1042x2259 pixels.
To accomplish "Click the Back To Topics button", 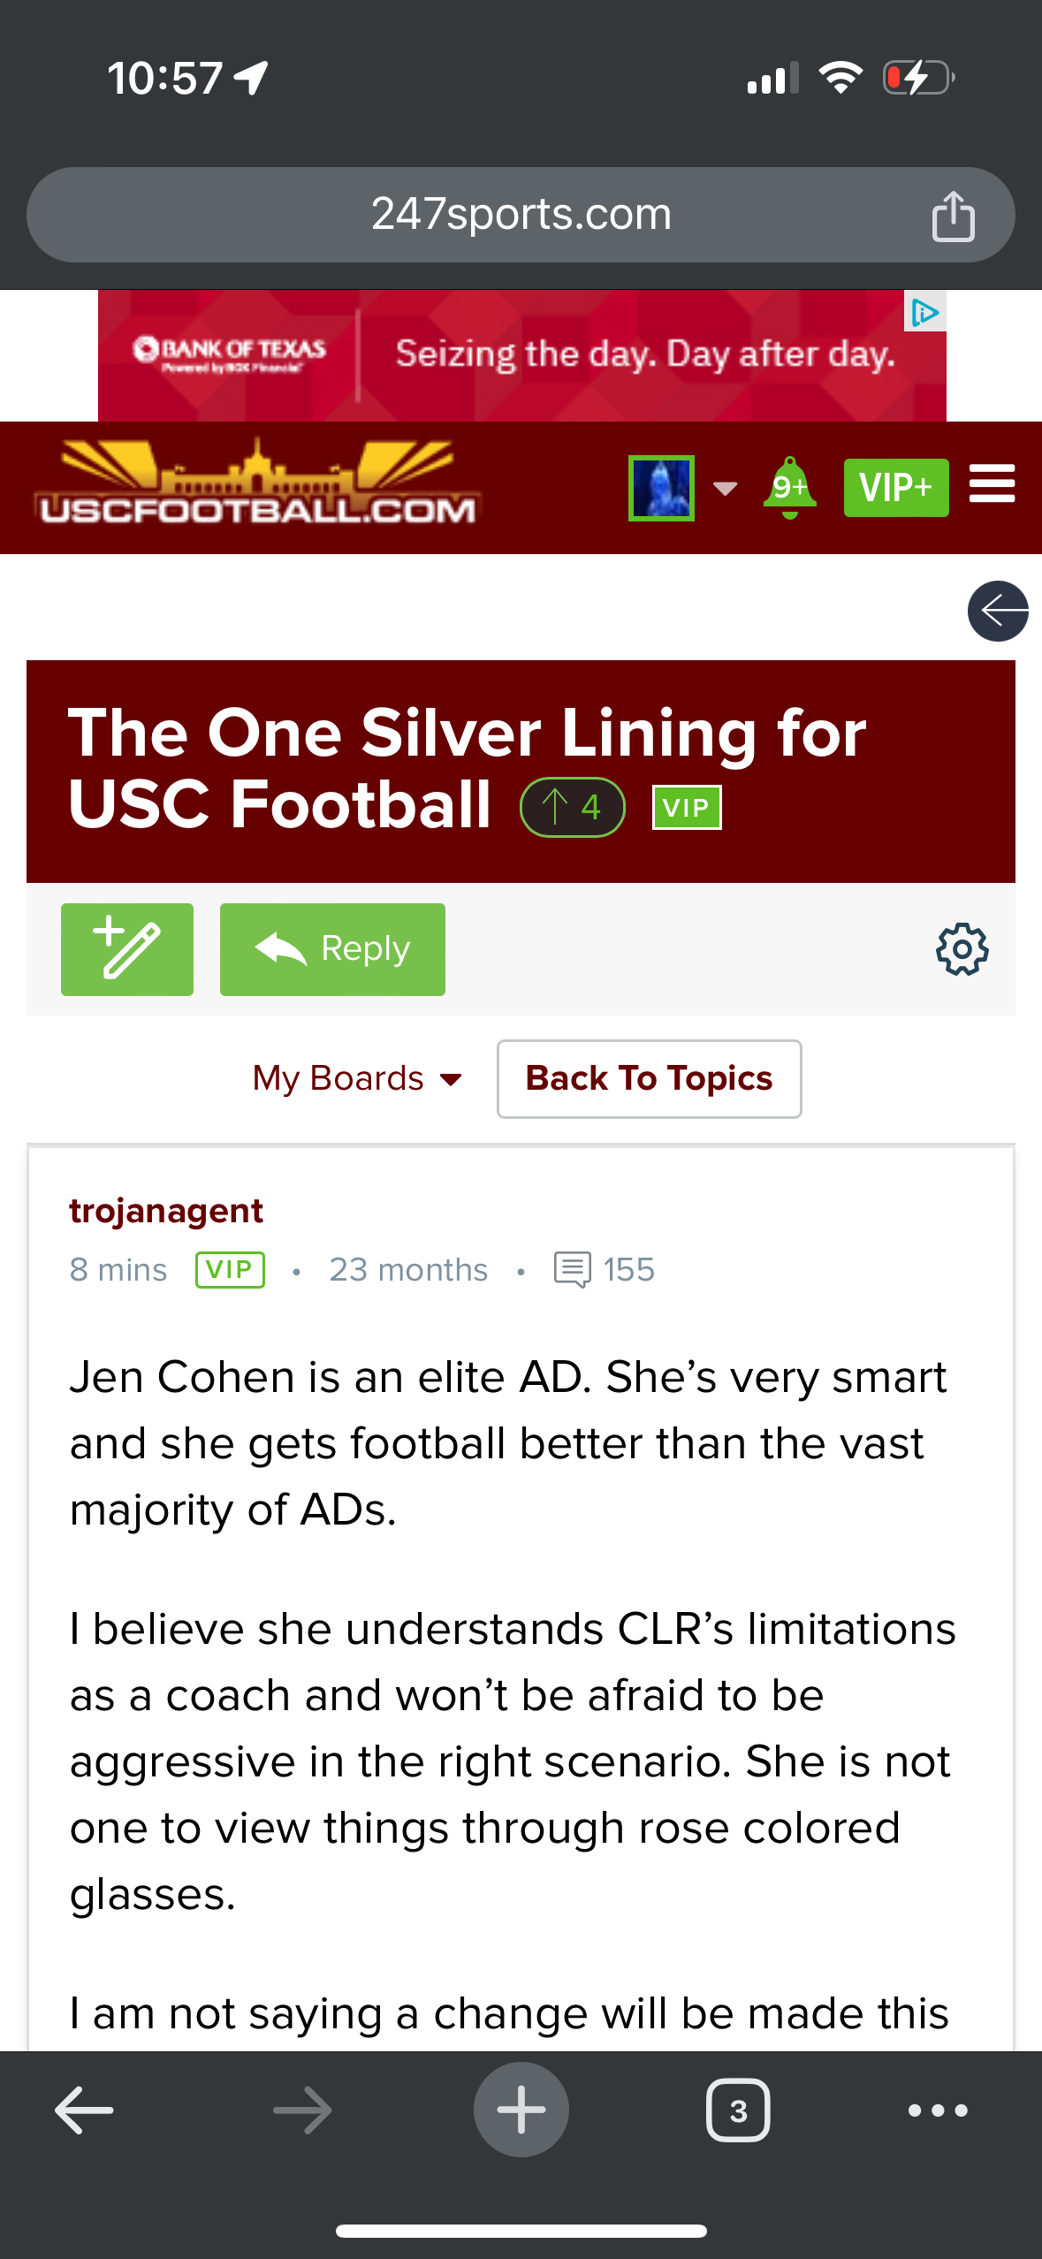I will [x=649, y=1078].
